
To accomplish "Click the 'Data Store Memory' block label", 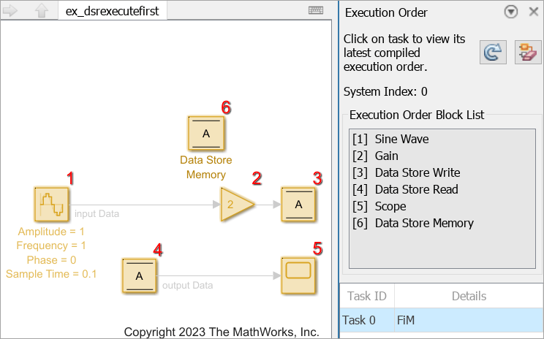I will [206, 167].
